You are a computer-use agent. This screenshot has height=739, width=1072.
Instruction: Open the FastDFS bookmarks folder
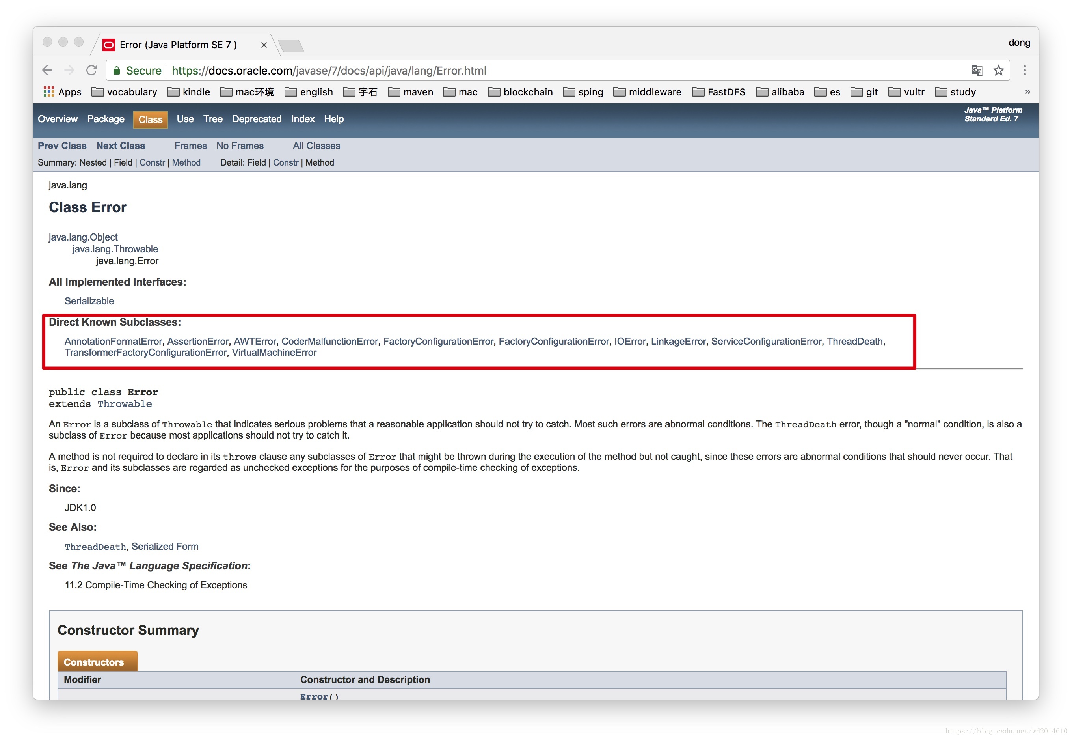tap(719, 92)
